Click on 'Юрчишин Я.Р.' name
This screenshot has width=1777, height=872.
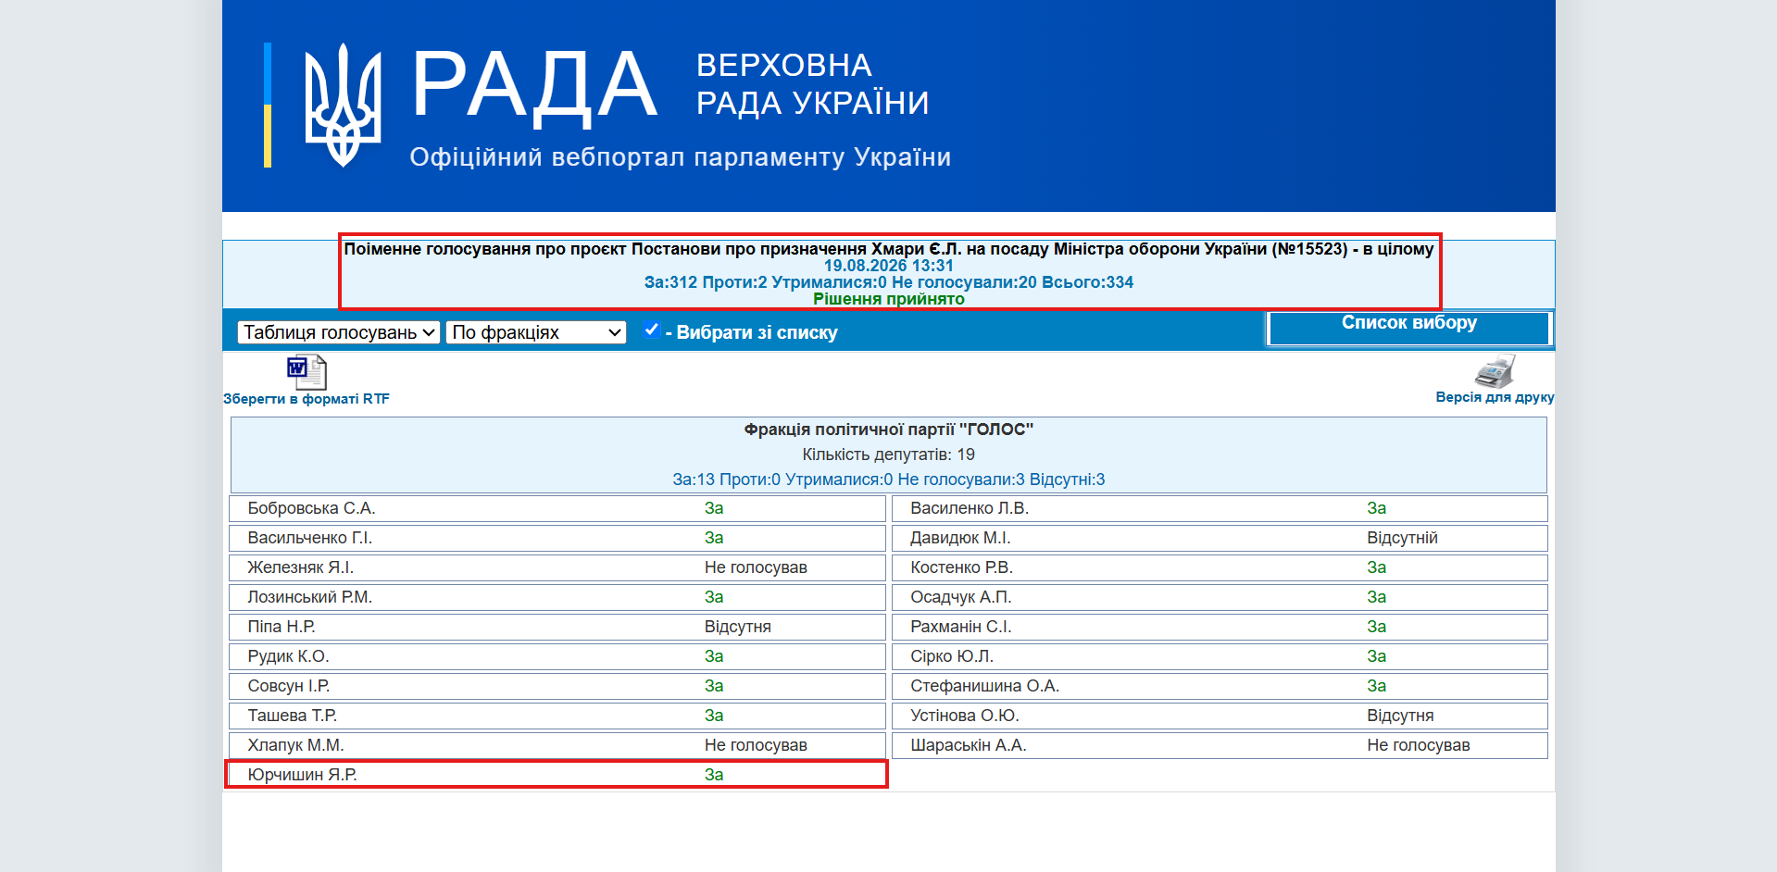click(x=302, y=775)
